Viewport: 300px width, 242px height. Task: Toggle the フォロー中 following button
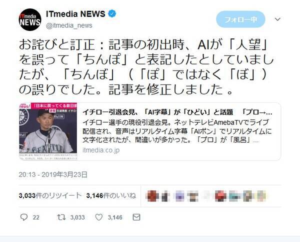pos(240,19)
